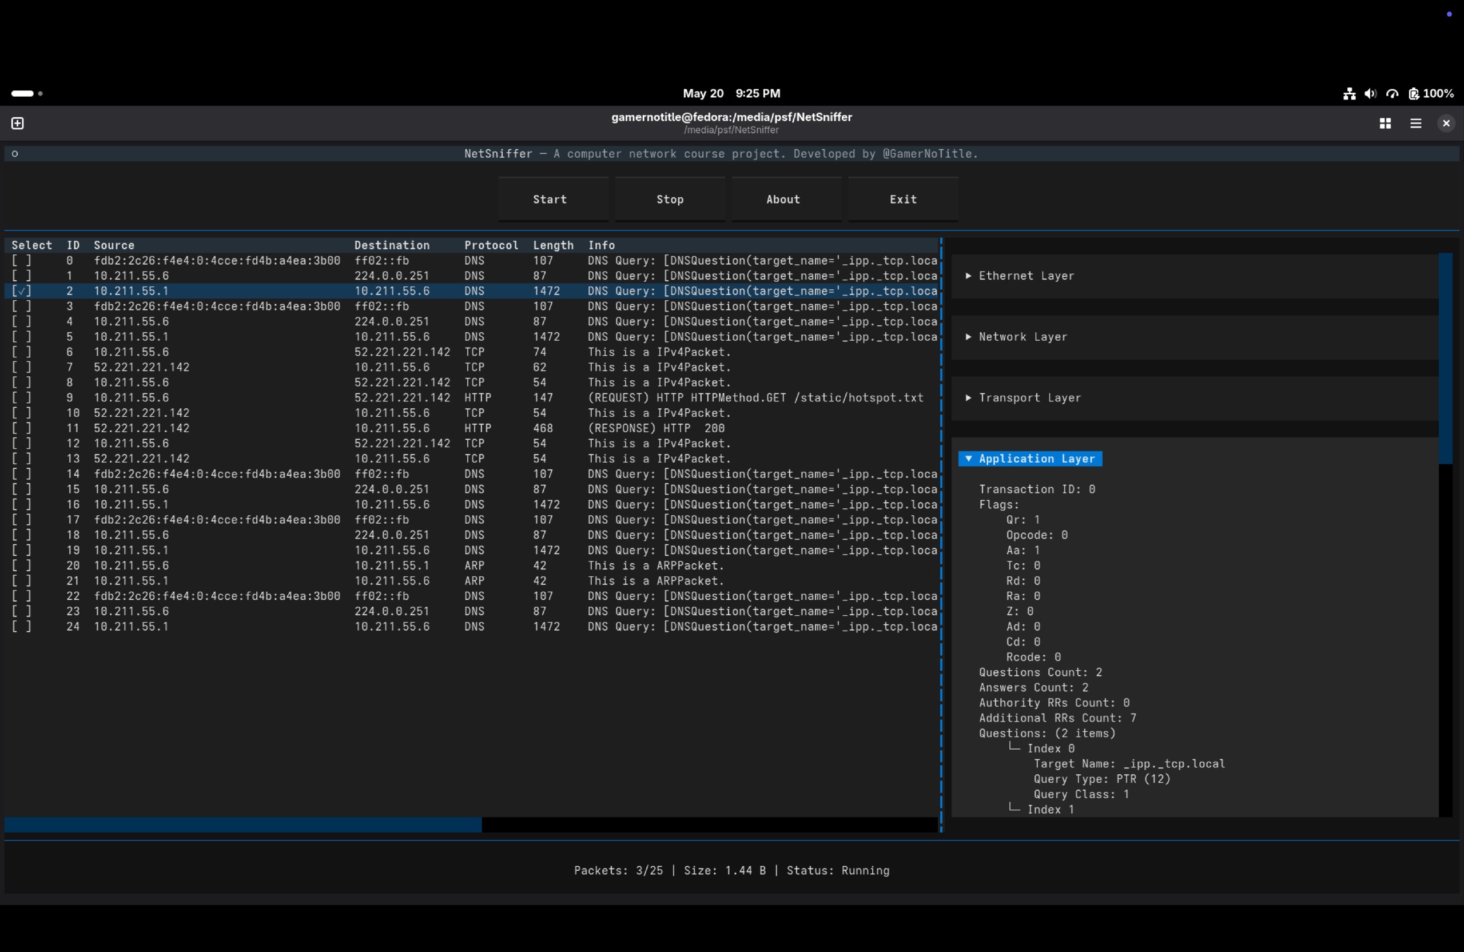Screen dimensions: 1464x952
Task: Tick the checkbox for packet ID 6
Action: click(x=22, y=352)
